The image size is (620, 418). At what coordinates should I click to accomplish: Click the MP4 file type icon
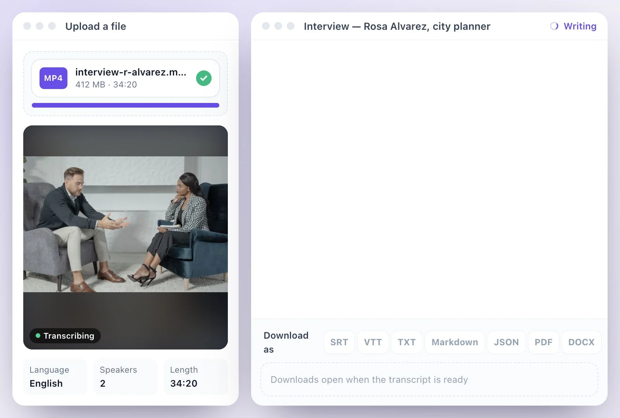53,78
